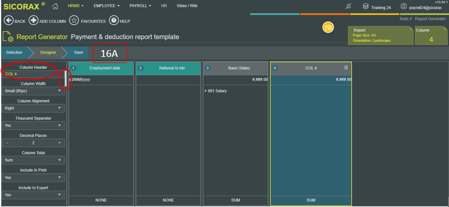This screenshot has height=207, width=449.
Task: Delete COL 4 with trash icon
Action: [x=346, y=68]
